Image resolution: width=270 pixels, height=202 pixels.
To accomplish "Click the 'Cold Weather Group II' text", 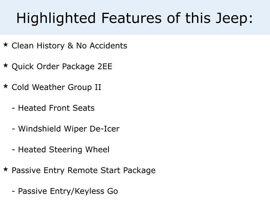I will pyautogui.click(x=56, y=87).
